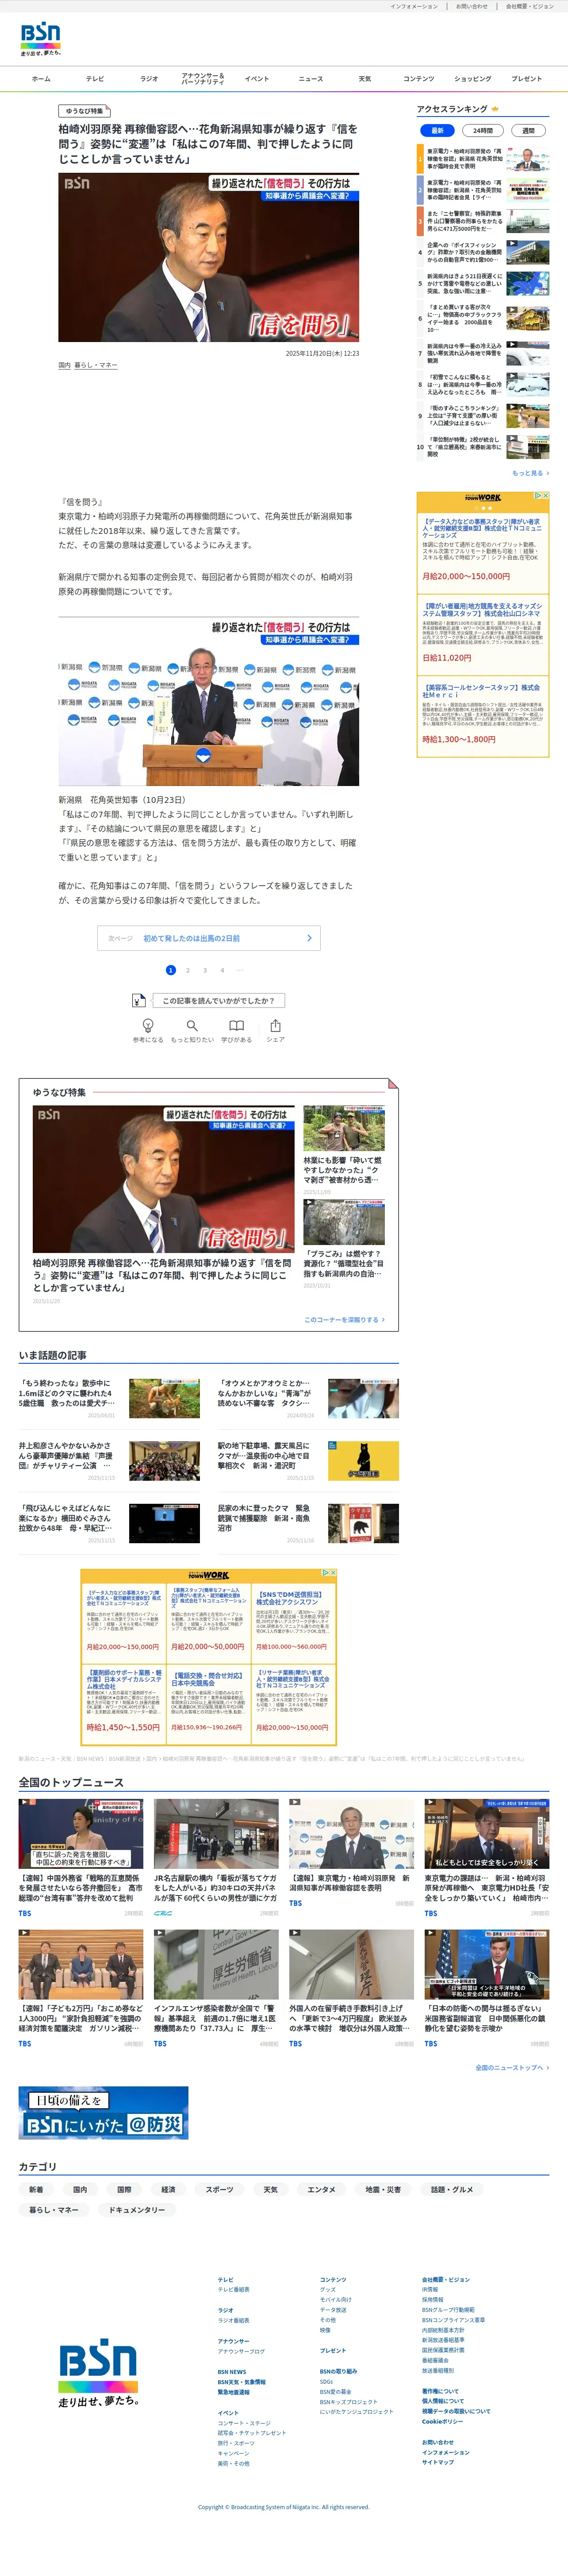Select the 経済 category pill
This screenshot has width=568, height=2576.
tap(168, 2189)
